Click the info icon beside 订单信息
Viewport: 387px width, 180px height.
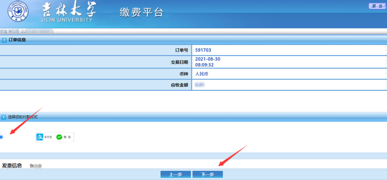(4, 40)
